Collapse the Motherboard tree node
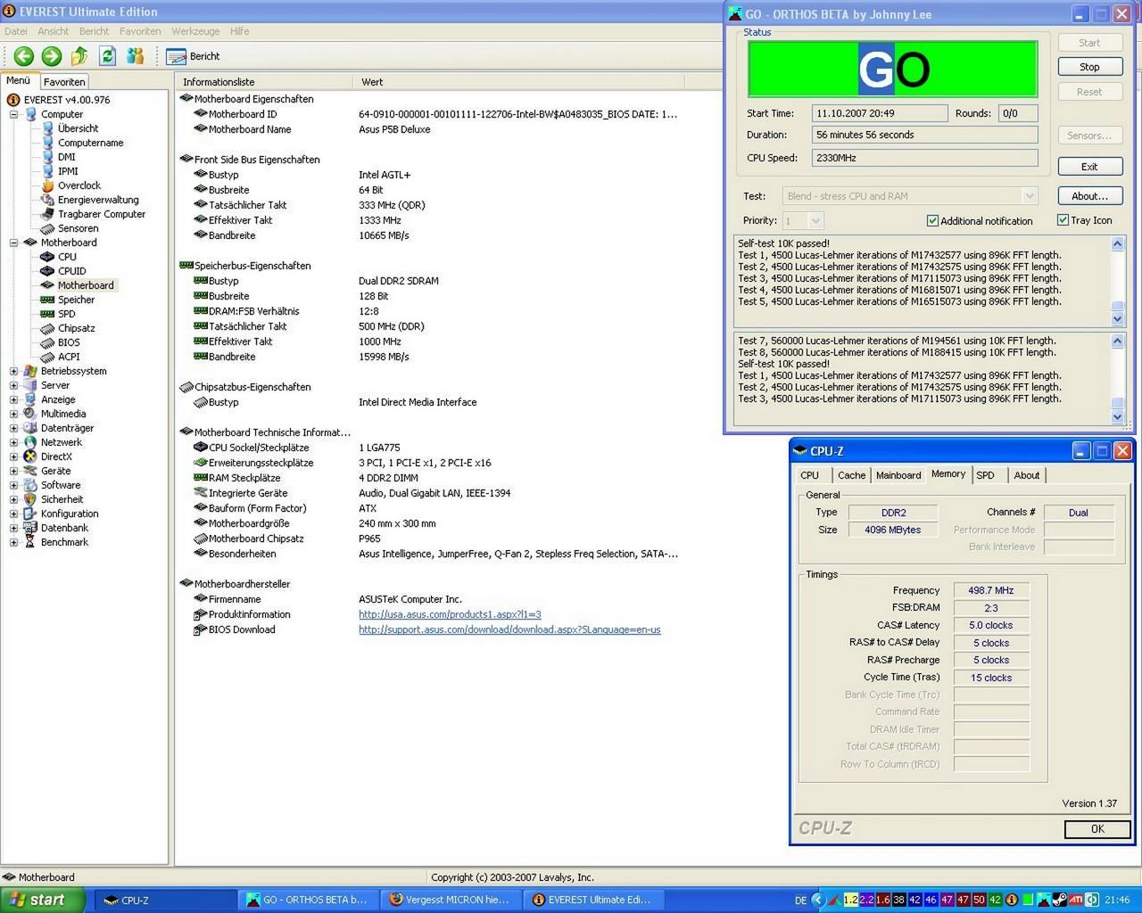Viewport: 1142px width, 913px height. pos(13,243)
